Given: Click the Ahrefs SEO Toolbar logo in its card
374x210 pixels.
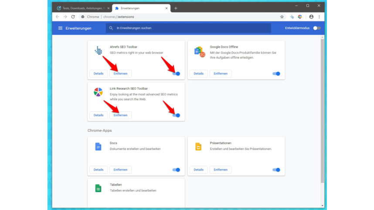Looking at the screenshot, I should [x=98, y=50].
